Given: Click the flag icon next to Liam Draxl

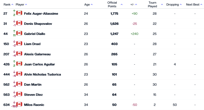Looking at the screenshot, I should [19, 43].
